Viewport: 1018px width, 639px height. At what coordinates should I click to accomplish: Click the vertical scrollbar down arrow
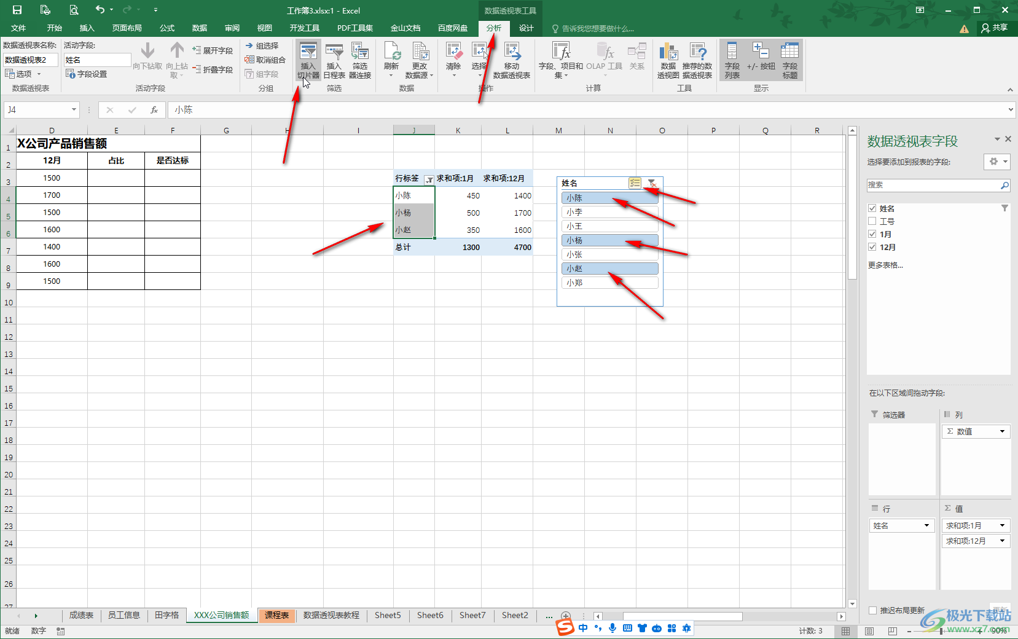pyautogui.click(x=852, y=603)
